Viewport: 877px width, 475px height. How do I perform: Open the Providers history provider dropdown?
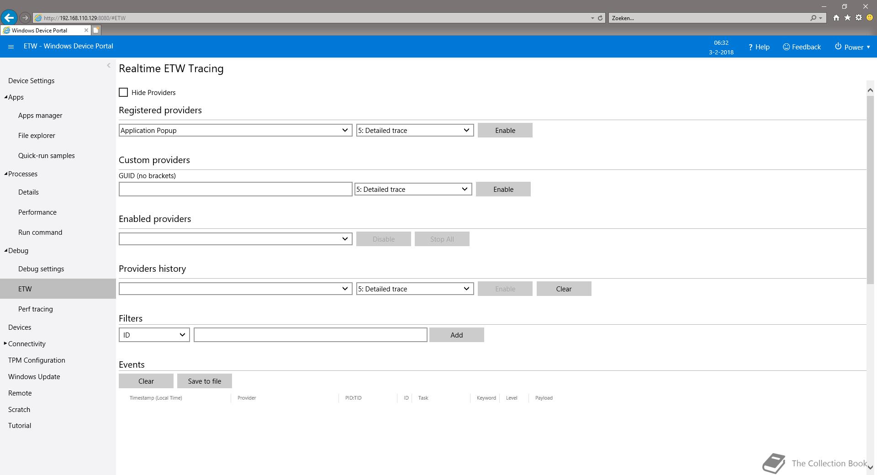[x=235, y=289]
